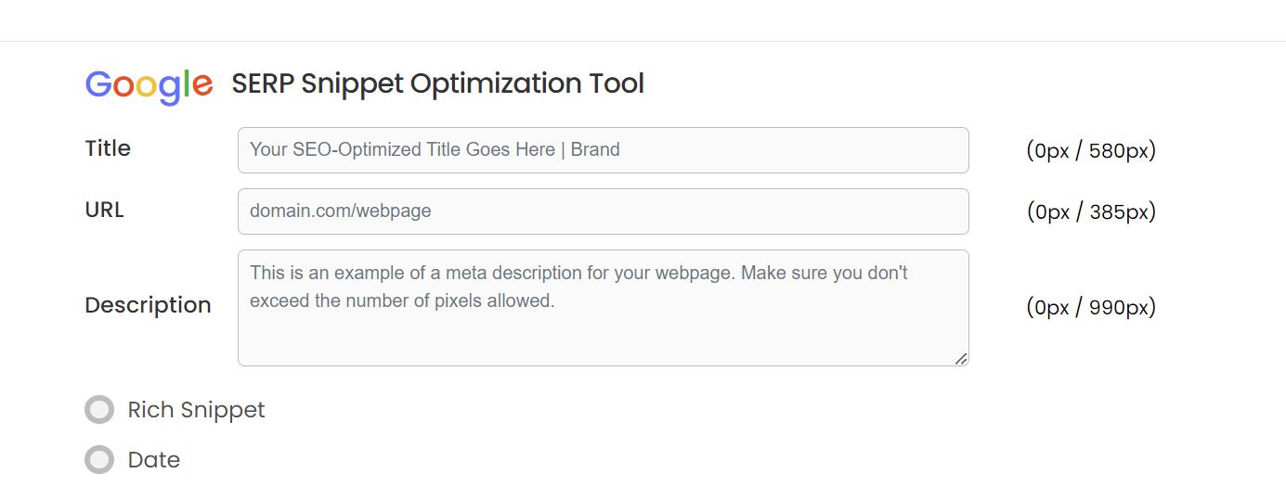Click the Description field label

[148, 305]
